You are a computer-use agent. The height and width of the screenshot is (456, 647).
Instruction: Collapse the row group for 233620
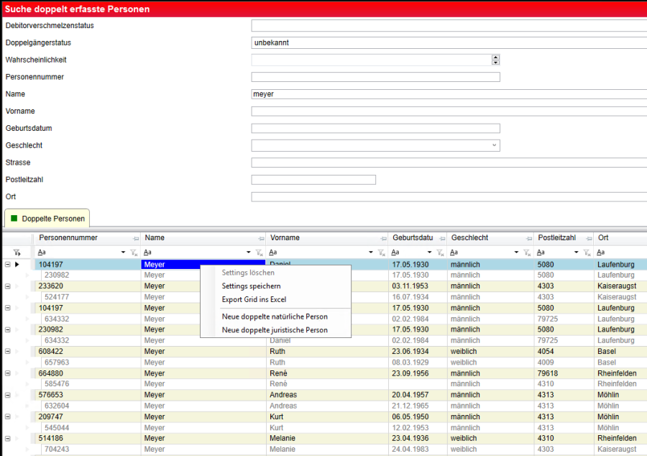(7, 286)
